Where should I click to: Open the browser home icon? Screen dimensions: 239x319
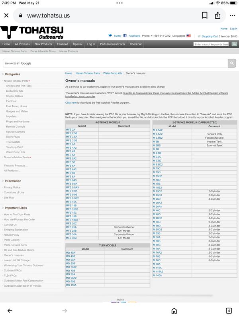click(x=174, y=311)
